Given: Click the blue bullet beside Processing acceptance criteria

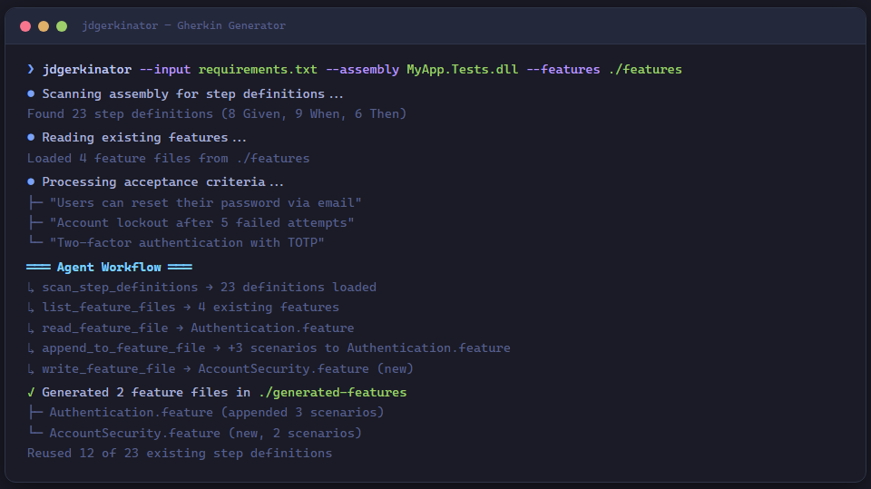Looking at the screenshot, I should pos(31,182).
